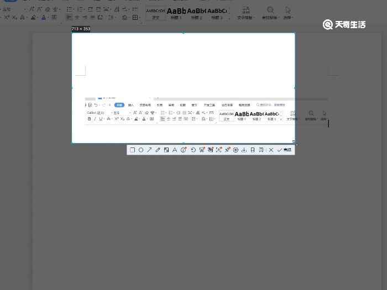This screenshot has height=290, width=387.
Task: Justify text in the top ribbon
Action: (x=92, y=17)
